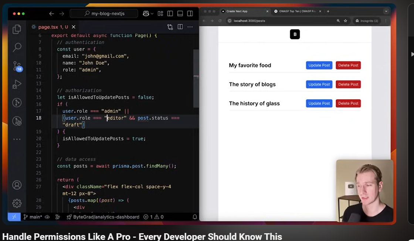Click Delete Post for The history of glass
This screenshot has height=241, width=414.
[x=348, y=103]
